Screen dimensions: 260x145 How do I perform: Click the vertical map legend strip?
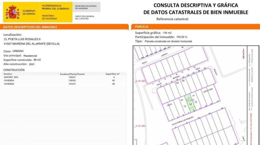pos(253,95)
